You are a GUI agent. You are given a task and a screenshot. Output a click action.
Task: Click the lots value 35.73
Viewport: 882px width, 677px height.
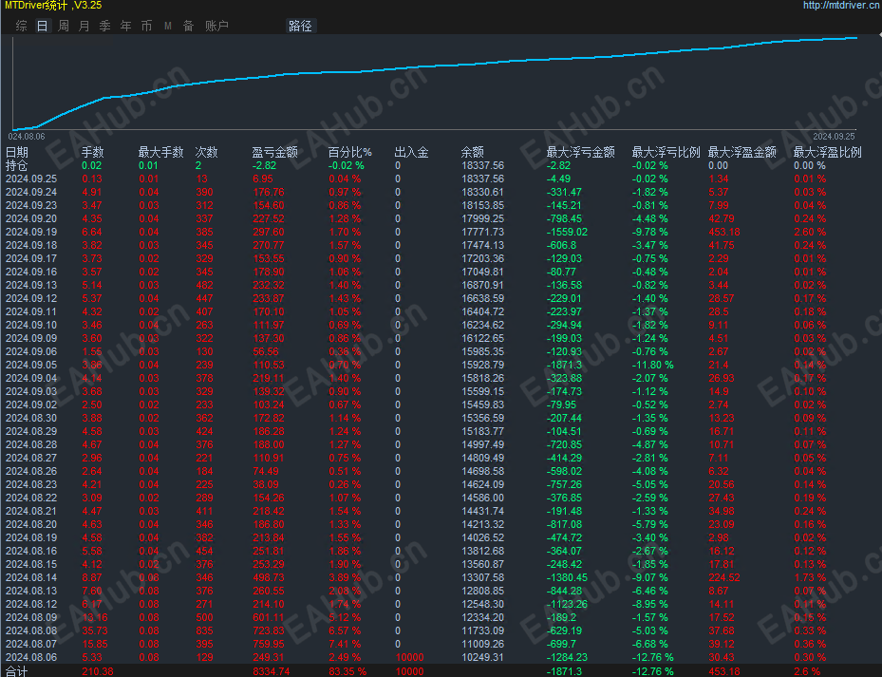95,630
